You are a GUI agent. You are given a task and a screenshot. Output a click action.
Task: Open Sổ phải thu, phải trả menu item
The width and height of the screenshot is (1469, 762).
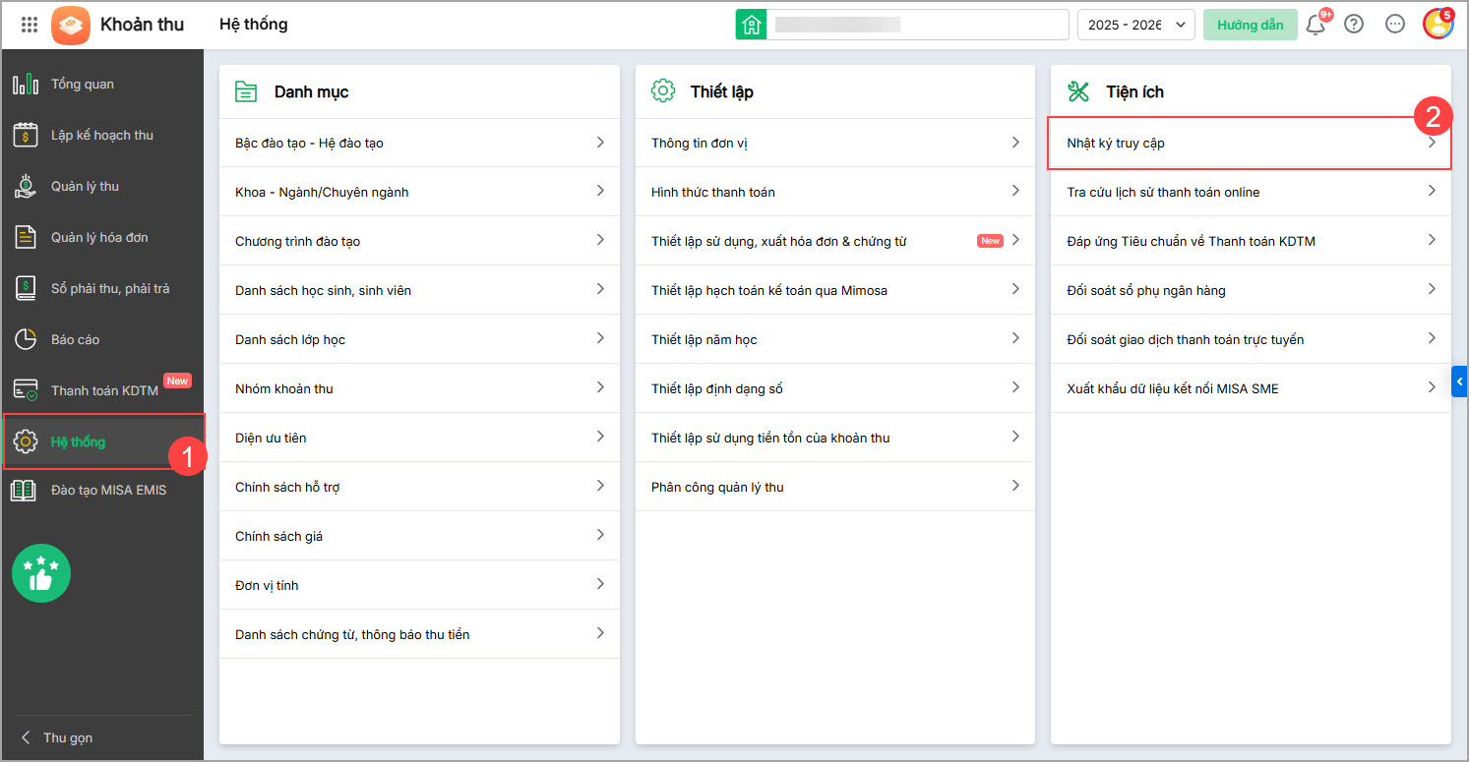pos(102,288)
